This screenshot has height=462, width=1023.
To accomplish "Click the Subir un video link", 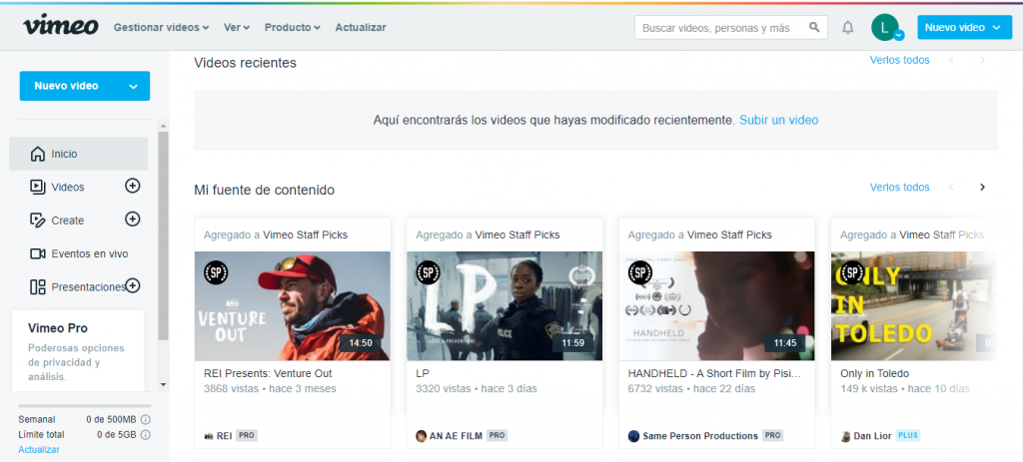I will point(778,120).
